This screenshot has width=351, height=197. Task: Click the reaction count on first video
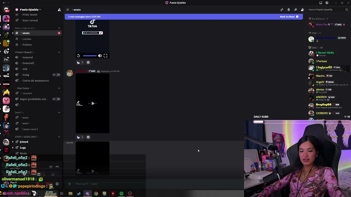(80, 63)
